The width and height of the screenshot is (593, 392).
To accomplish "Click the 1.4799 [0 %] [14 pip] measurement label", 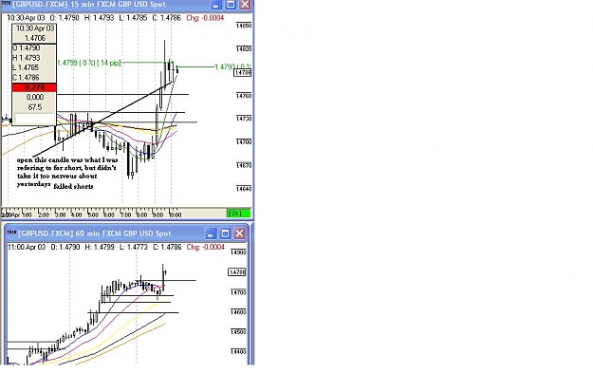I will (89, 63).
